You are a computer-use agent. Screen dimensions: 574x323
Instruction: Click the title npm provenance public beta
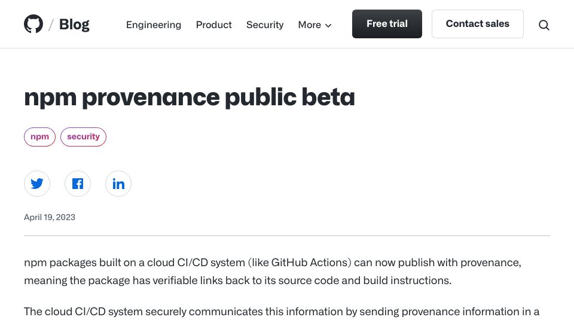tap(190, 97)
